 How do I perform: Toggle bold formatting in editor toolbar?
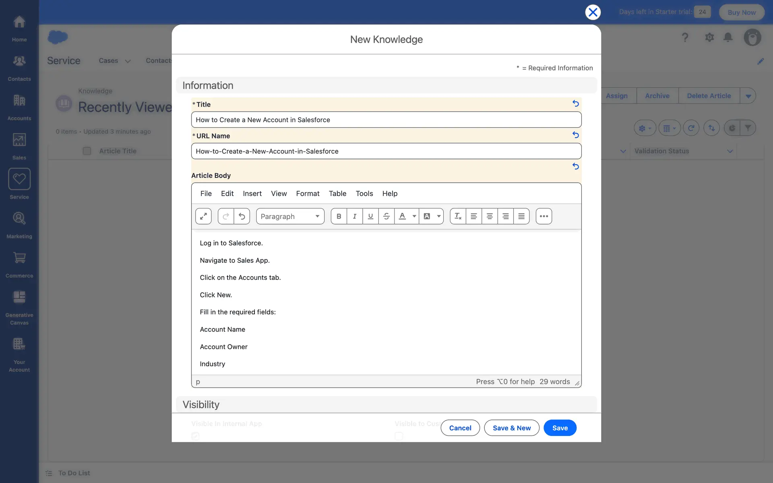(x=339, y=216)
